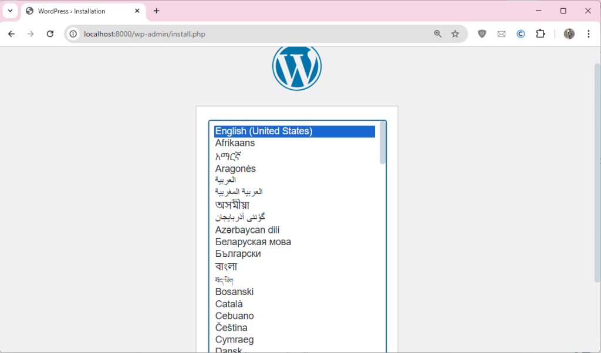The width and height of the screenshot is (601, 353).
Task: Open the circled C extension icon
Action: [521, 34]
